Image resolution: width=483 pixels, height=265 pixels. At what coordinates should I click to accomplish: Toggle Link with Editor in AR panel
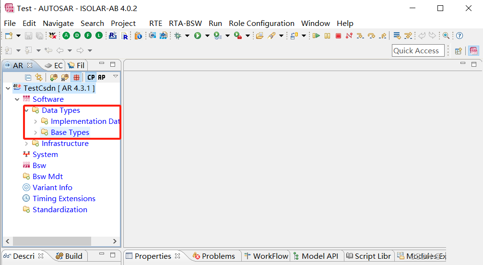click(x=39, y=77)
